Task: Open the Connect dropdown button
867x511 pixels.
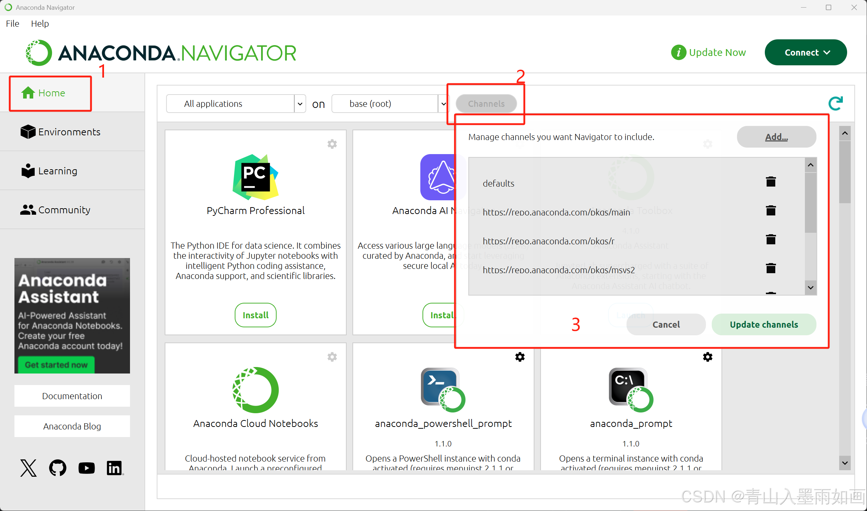Action: tap(806, 53)
